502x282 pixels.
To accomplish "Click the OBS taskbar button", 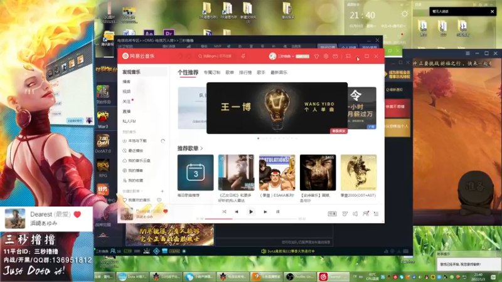I will tap(299, 277).
